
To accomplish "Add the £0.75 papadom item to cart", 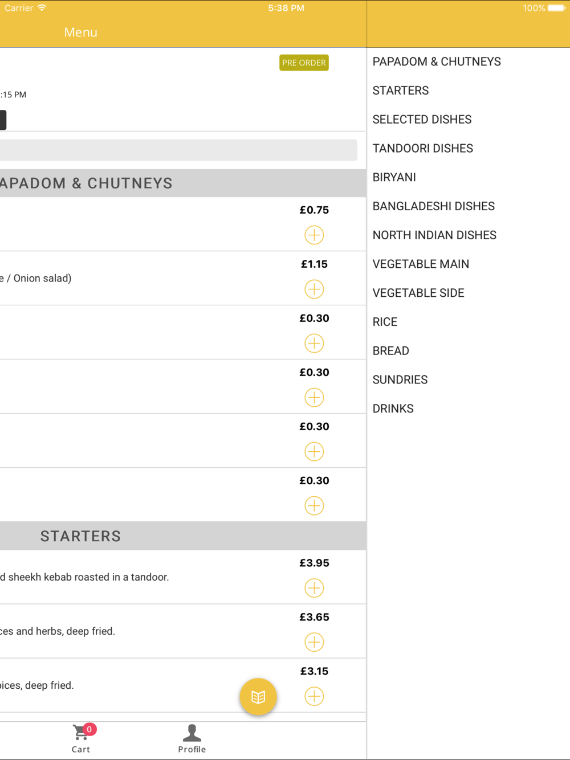I will [x=314, y=235].
